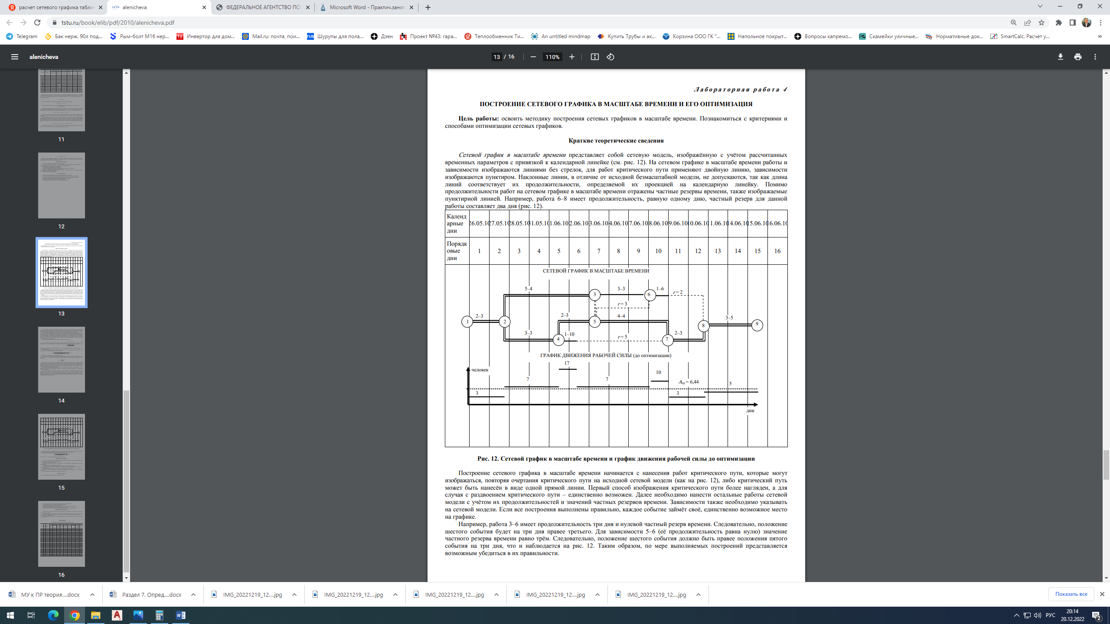Click Показать все downloads button
Screen dimensions: 1110x624
coord(1071,594)
